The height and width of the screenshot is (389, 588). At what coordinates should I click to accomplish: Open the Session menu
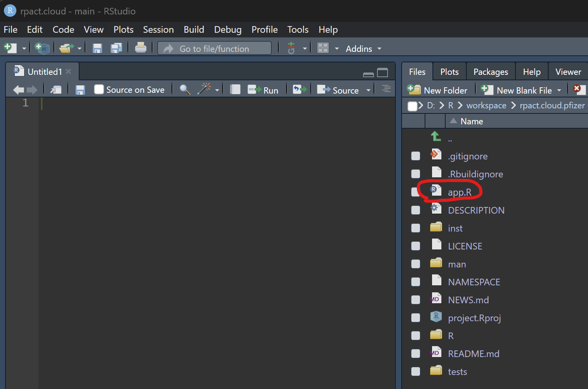158,29
